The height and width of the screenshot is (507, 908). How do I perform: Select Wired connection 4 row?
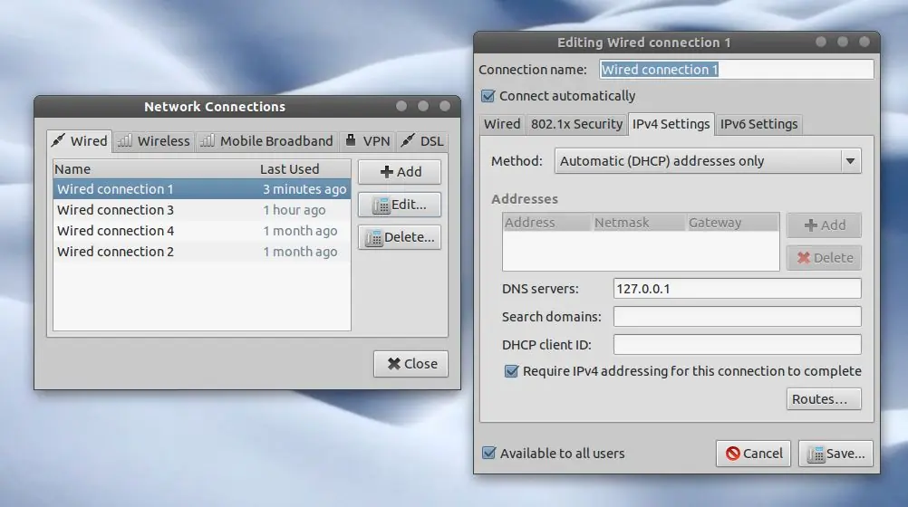201,230
